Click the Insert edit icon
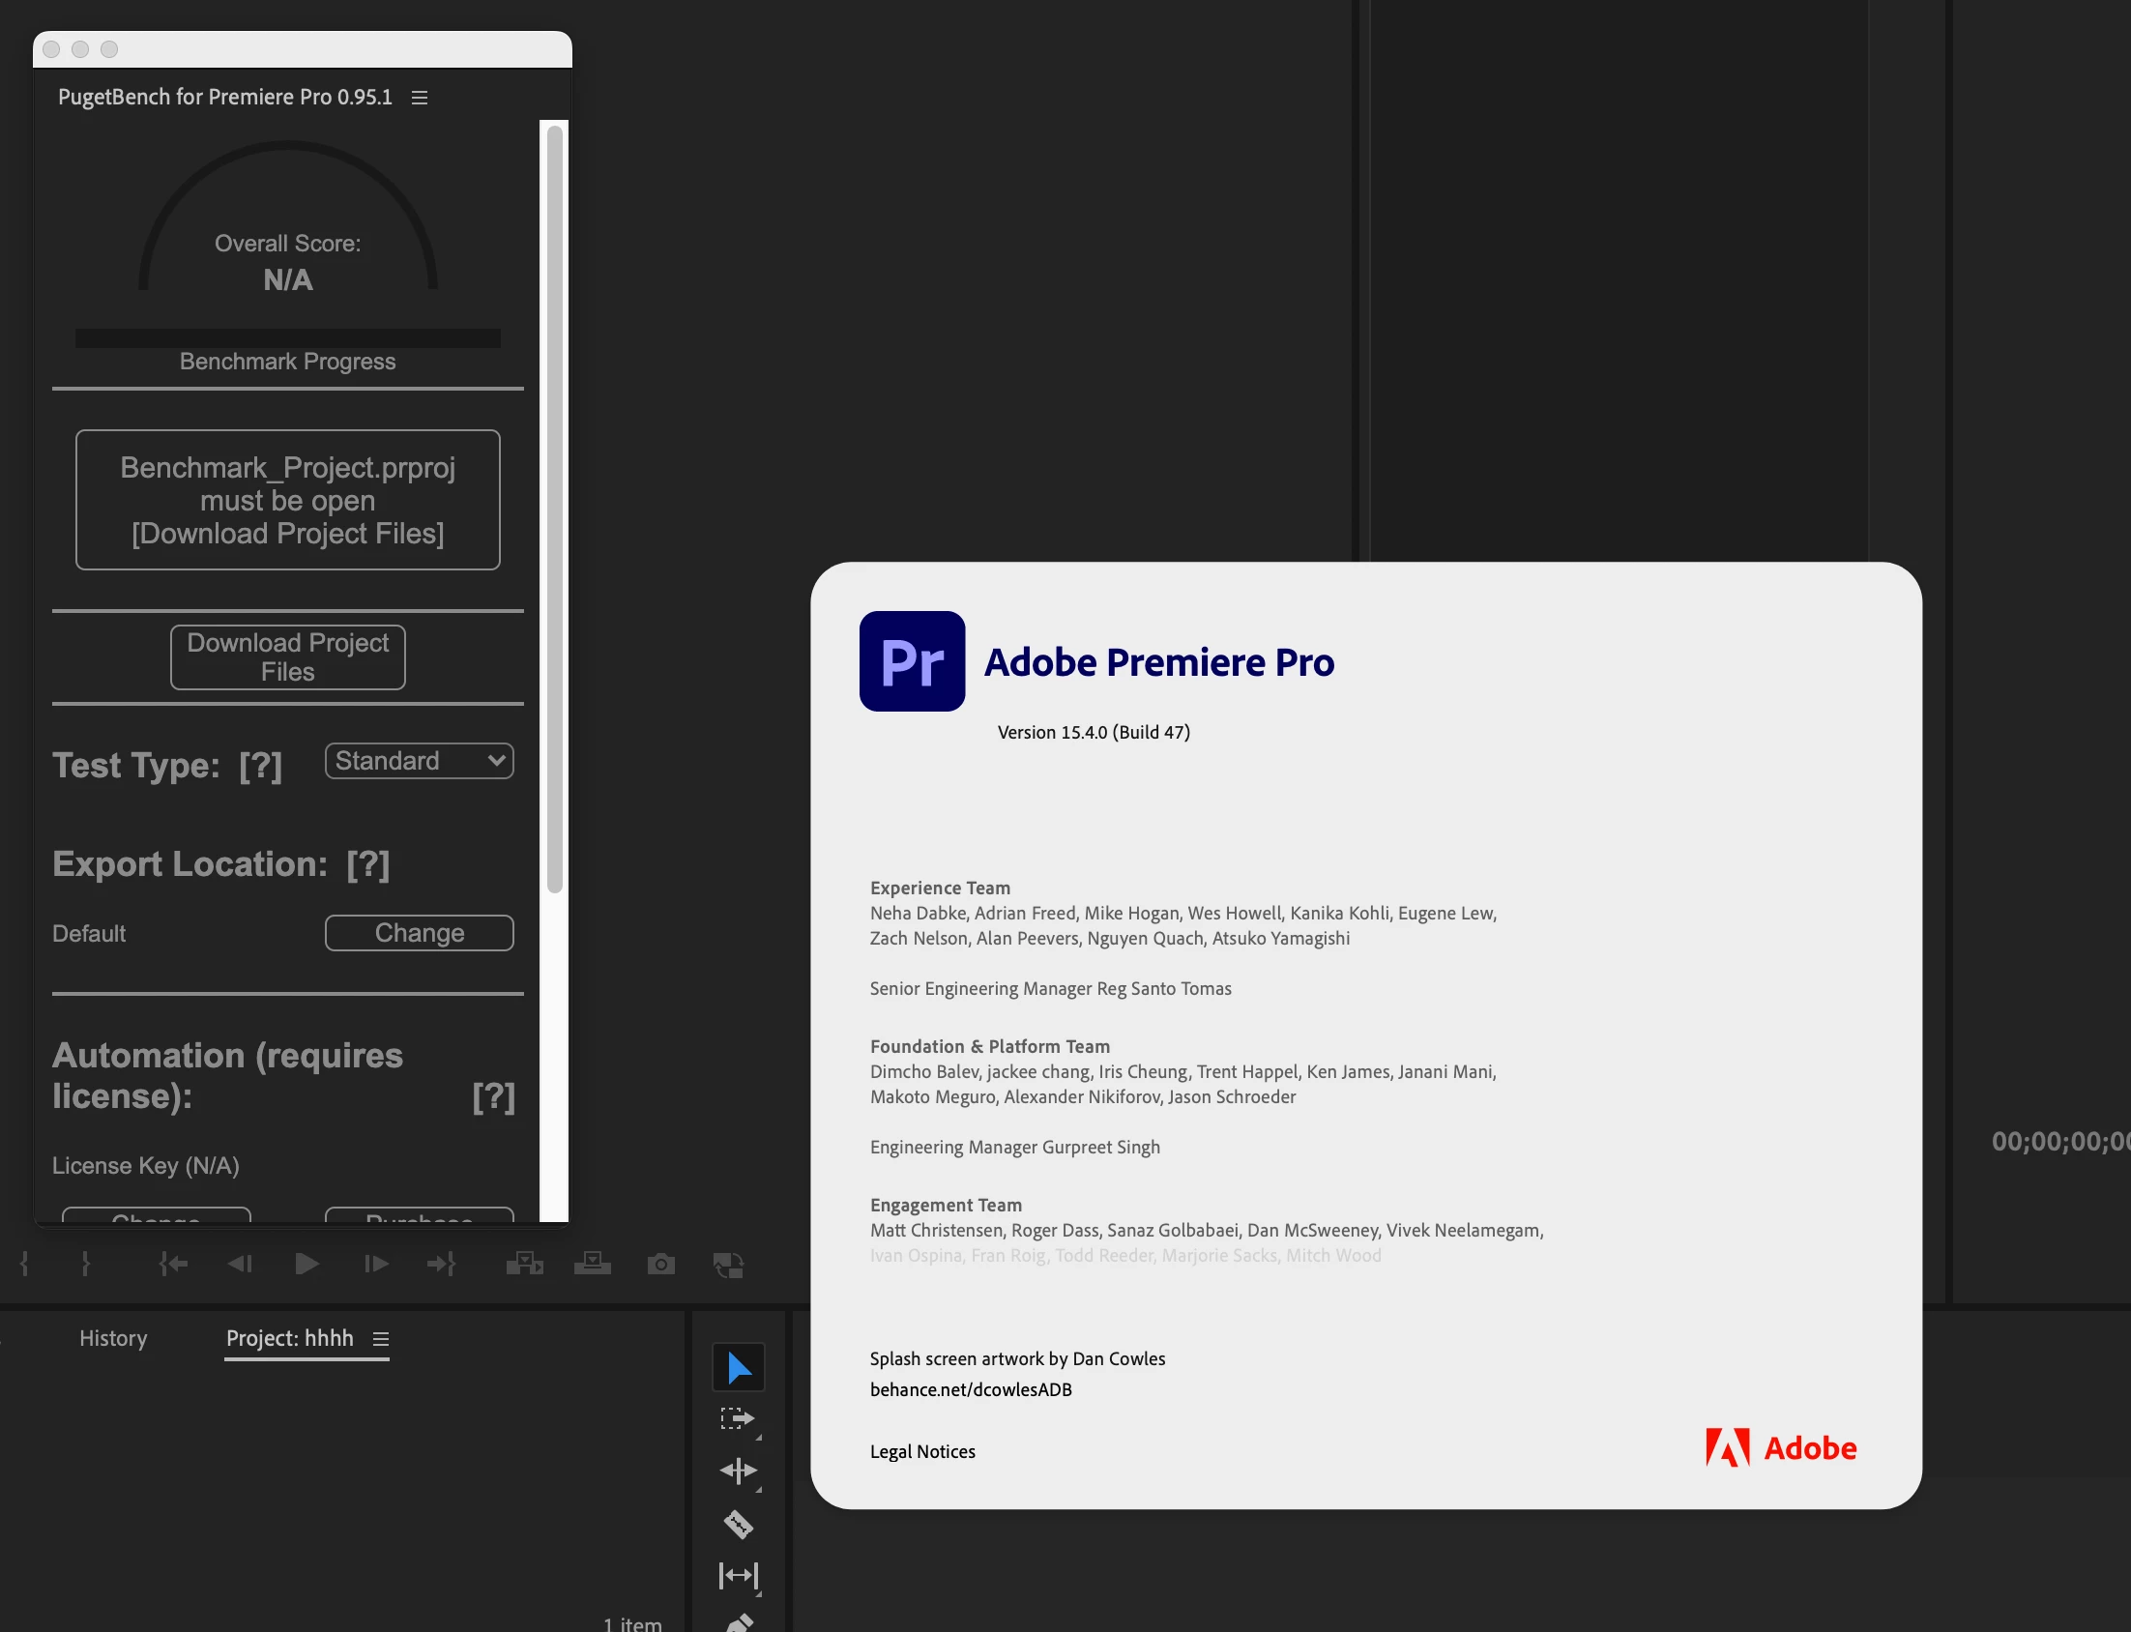The height and width of the screenshot is (1632, 2131). (x=524, y=1264)
